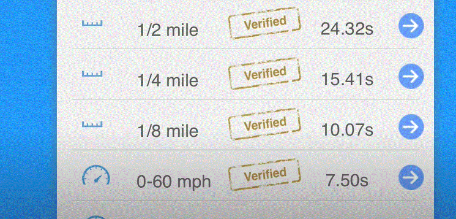Open details arrow for 1/2 mile result
This screenshot has height=219, width=456.
(411, 26)
